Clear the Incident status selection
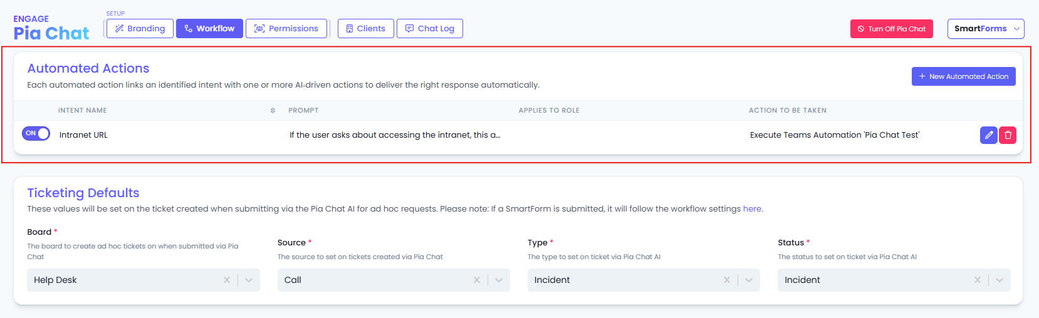The image size is (1039, 318). (x=977, y=280)
